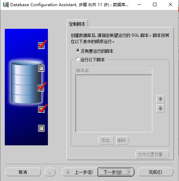This screenshot has height=181, width=179.
Task: Click '完成(F)' to finish
Action: pos(155,172)
